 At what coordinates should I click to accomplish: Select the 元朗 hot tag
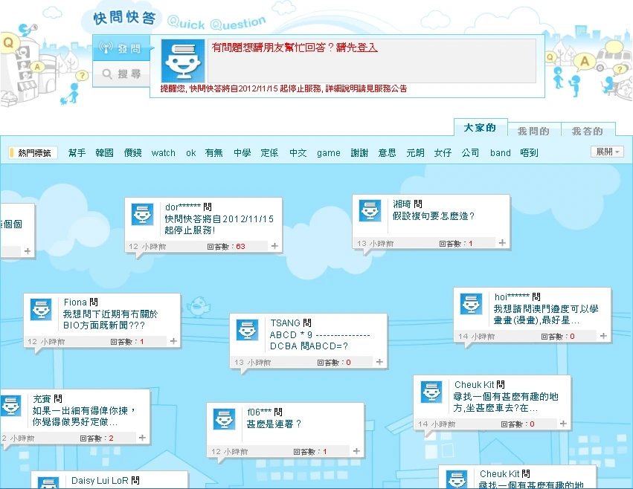tap(415, 153)
